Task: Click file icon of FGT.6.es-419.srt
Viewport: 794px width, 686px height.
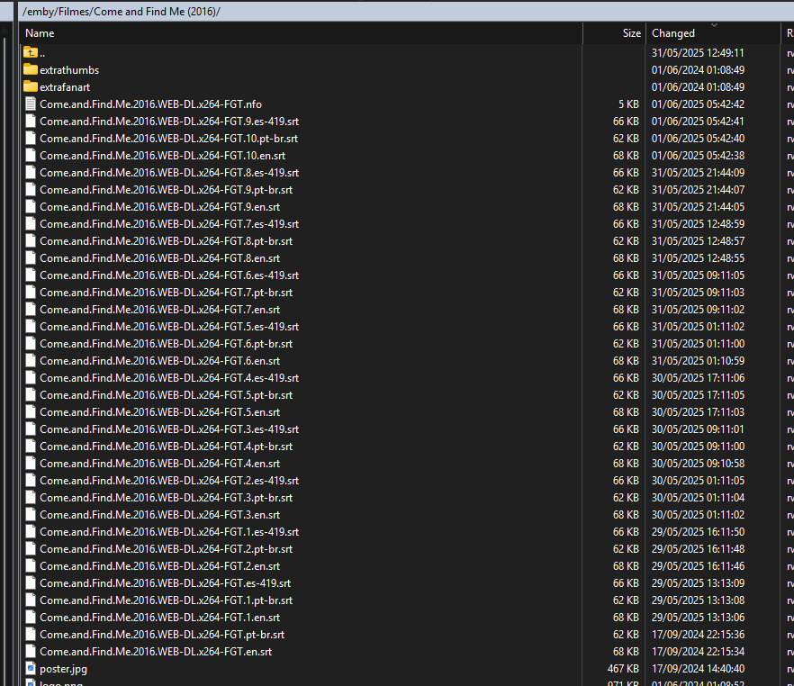Action: pyautogui.click(x=31, y=275)
